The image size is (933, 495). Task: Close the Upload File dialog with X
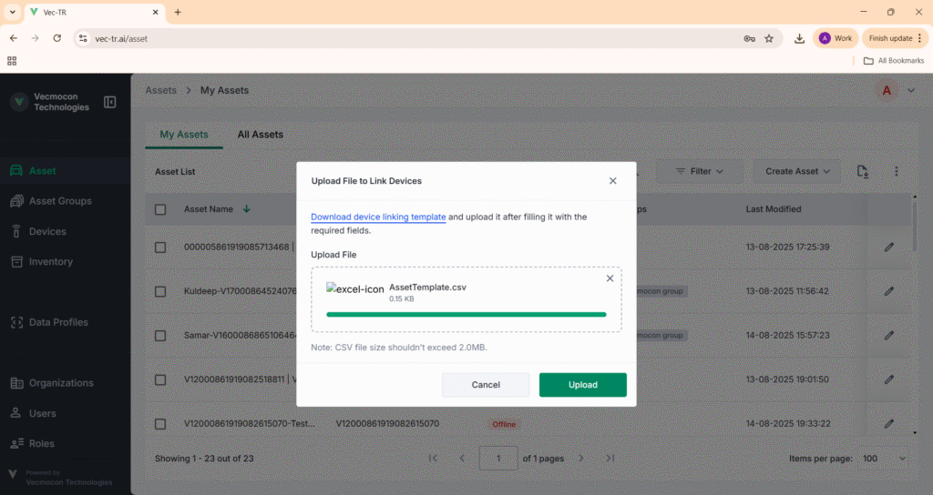pos(612,181)
